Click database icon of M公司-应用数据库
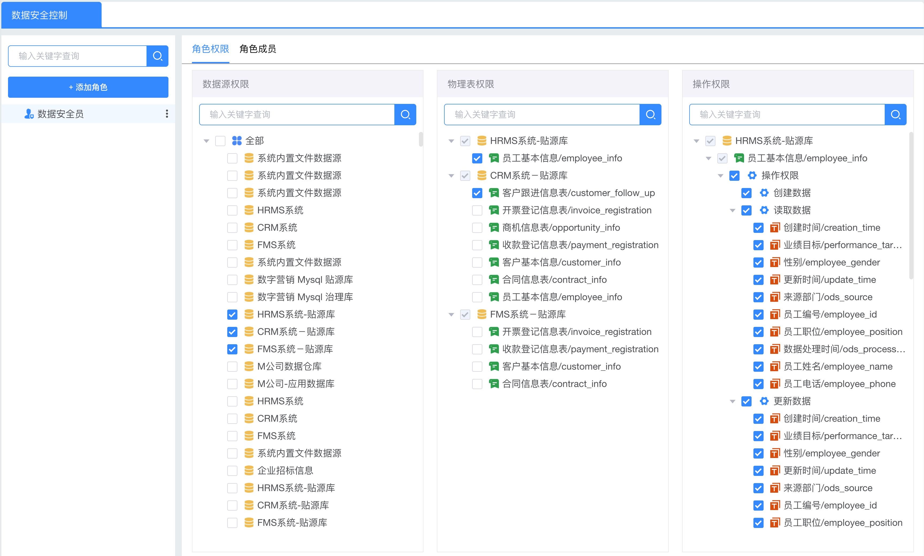This screenshot has width=924, height=556. 249,384
